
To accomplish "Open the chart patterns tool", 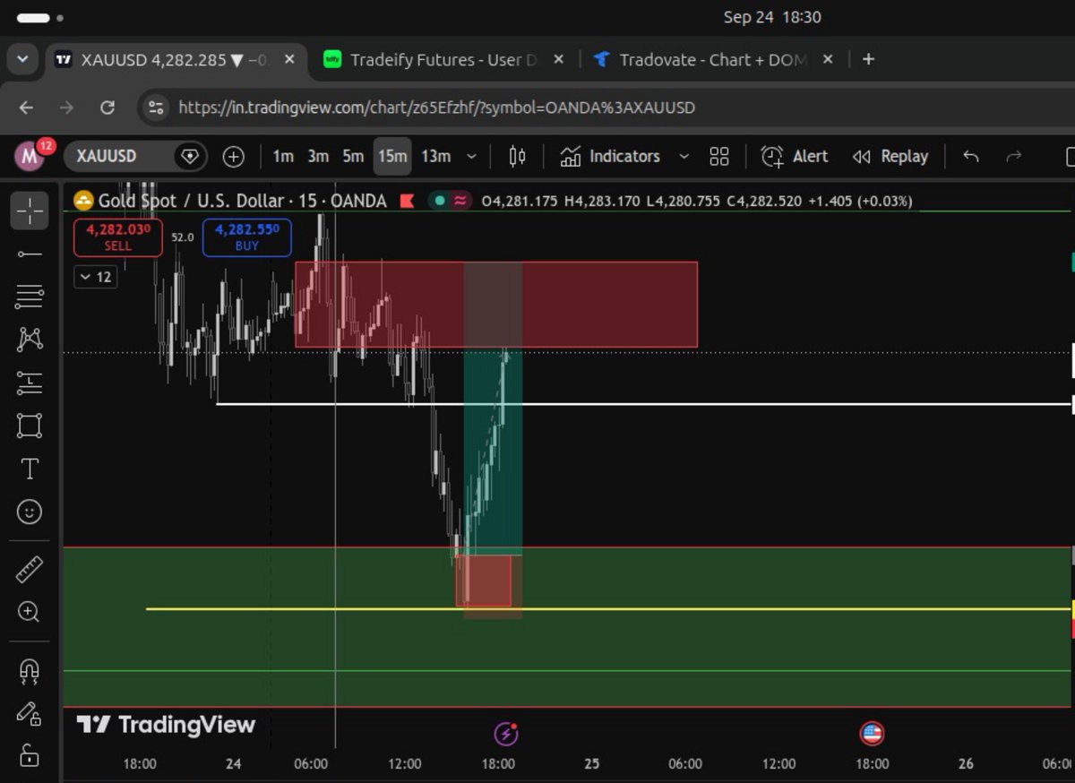I will click(x=30, y=340).
